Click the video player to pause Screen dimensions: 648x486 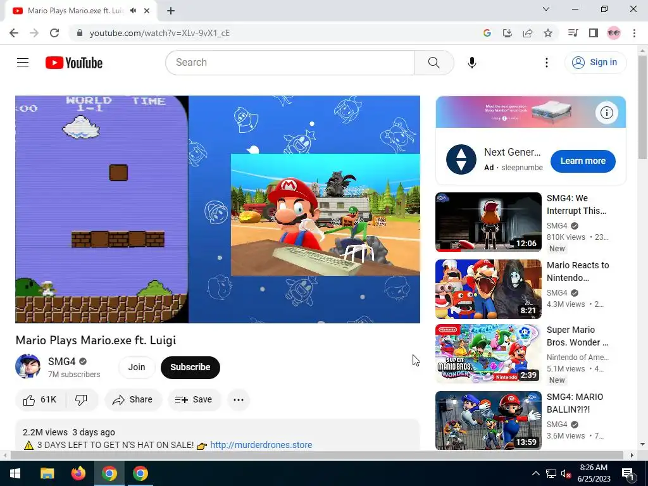pyautogui.click(x=218, y=209)
